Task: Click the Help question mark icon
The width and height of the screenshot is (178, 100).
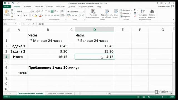Action: tap(158, 3)
